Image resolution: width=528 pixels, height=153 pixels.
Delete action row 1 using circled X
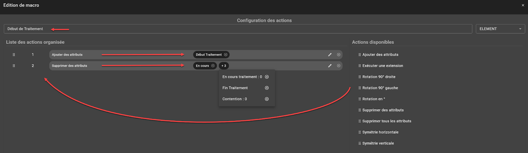[339, 55]
